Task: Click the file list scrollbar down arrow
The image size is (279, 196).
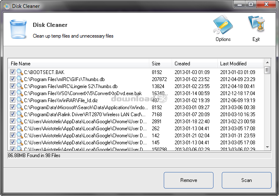Action: 267,147
